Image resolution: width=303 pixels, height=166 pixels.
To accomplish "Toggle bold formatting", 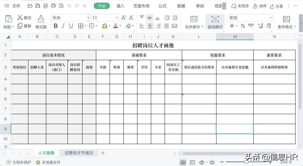I will [x=56, y=26].
